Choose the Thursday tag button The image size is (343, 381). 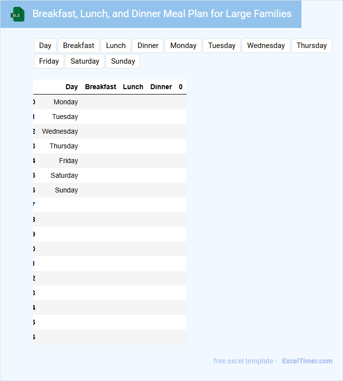pyautogui.click(x=312, y=46)
